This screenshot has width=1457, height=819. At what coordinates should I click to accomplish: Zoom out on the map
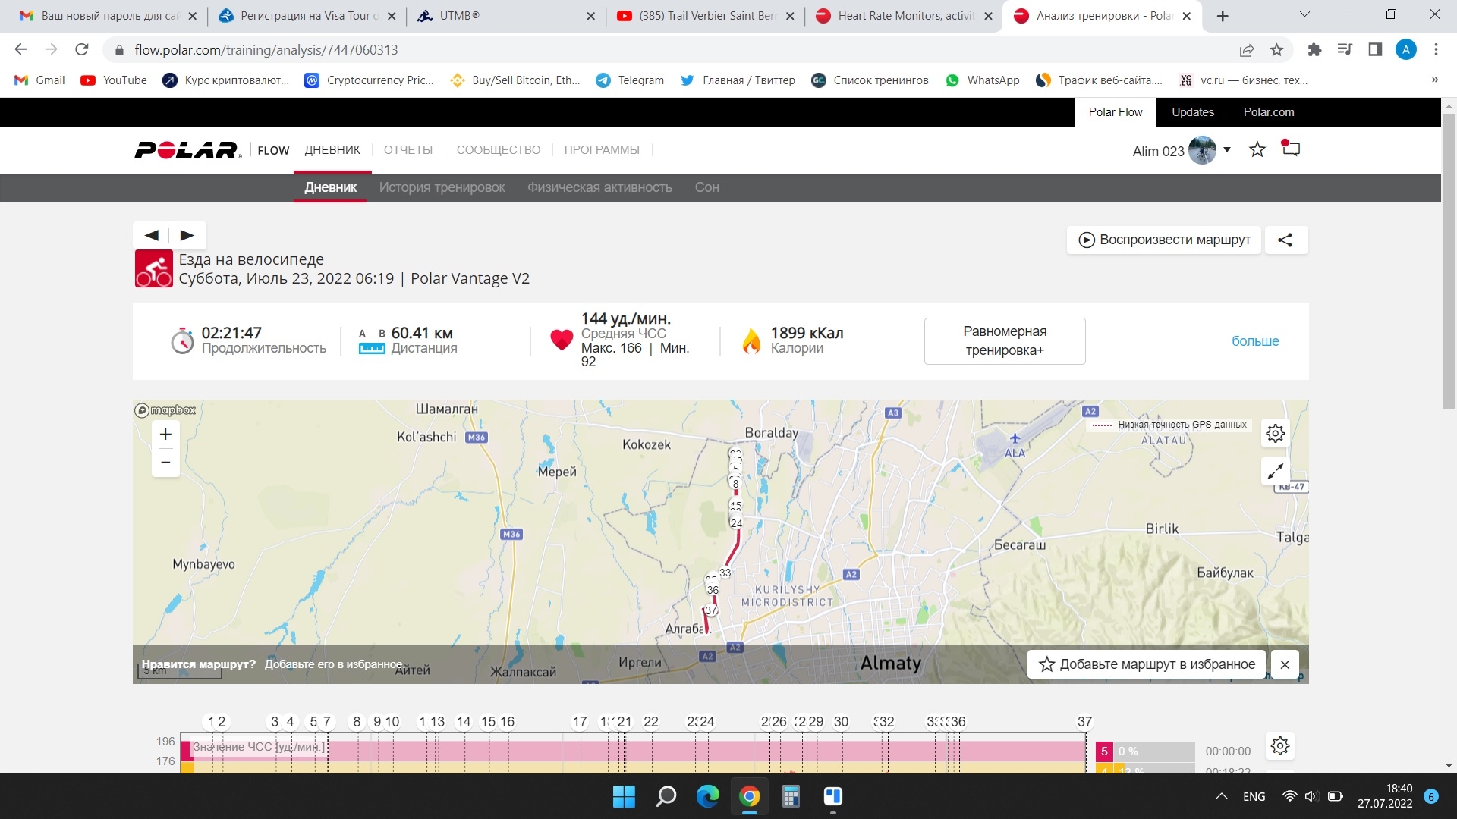pyautogui.click(x=165, y=463)
